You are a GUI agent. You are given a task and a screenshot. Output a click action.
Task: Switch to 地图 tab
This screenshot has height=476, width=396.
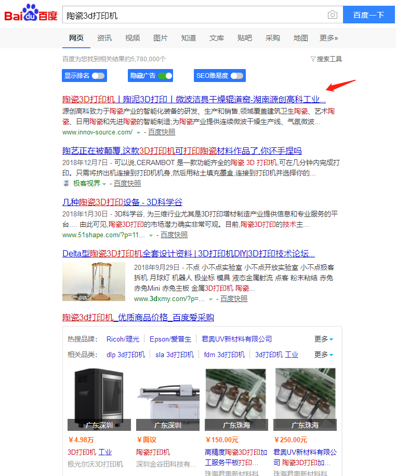point(300,38)
